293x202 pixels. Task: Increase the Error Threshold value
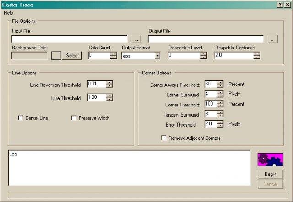click(x=220, y=122)
